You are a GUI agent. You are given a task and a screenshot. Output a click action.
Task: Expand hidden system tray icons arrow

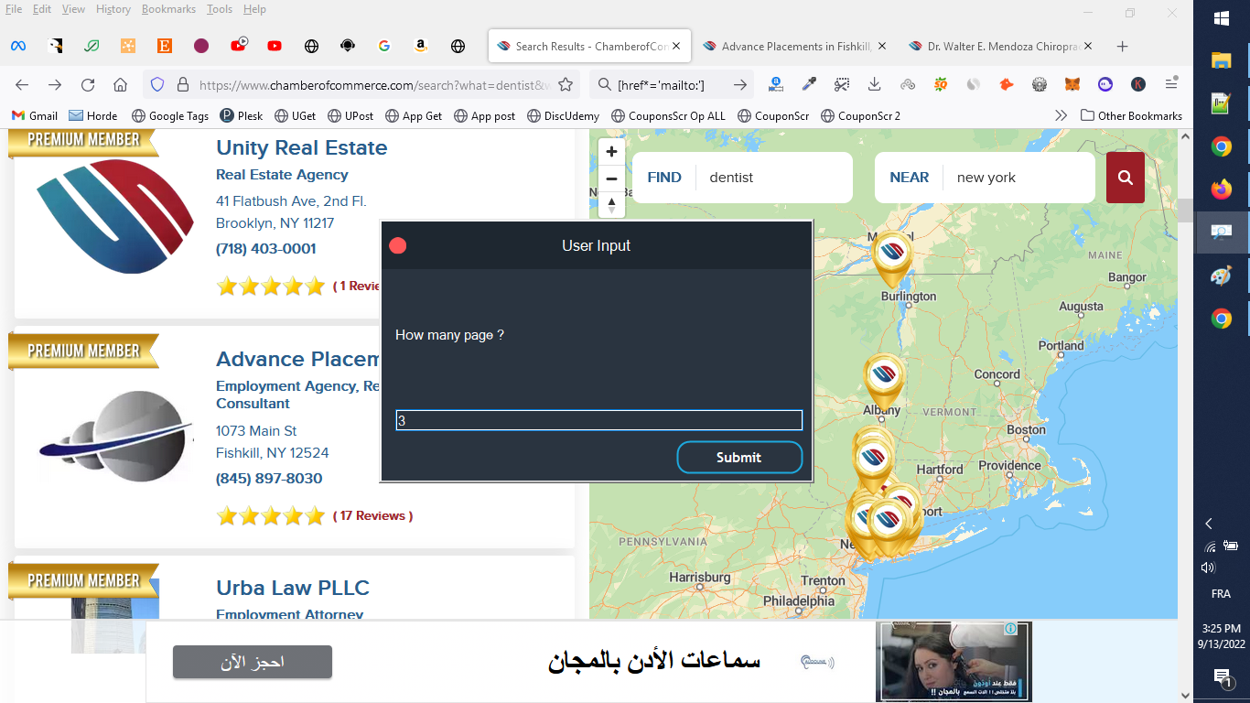click(1209, 524)
